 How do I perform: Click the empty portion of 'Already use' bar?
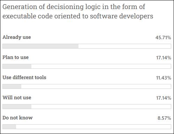coord(124,46)
